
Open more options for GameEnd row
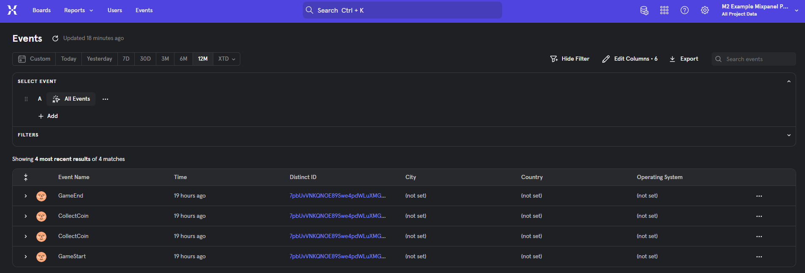(x=759, y=196)
